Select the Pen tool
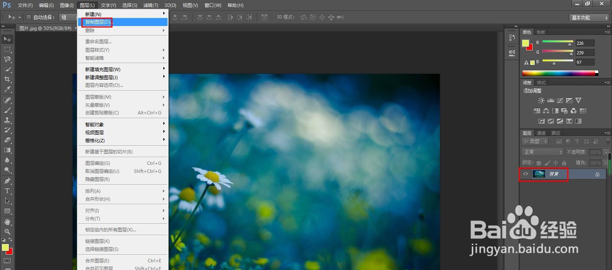Viewport: 612px width, 270px height. pyautogui.click(x=7, y=181)
